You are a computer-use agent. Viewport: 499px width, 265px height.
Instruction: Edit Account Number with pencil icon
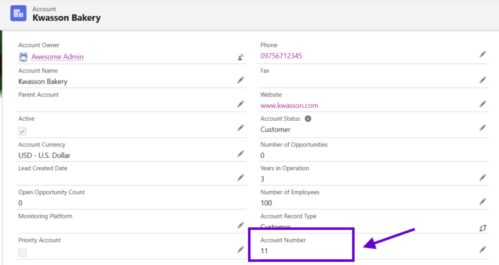483,249
